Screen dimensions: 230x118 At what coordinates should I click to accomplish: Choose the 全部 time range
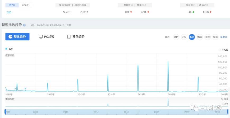[215, 37]
